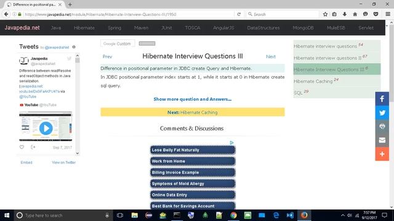Open the DataStructures navbar item
This screenshot has width=394, height=221.
point(263,28)
